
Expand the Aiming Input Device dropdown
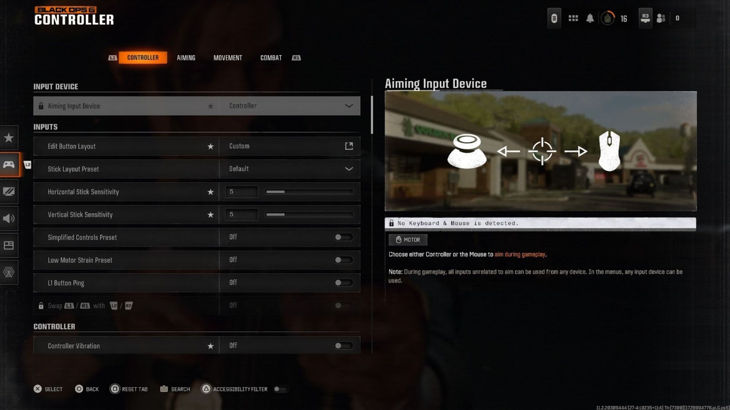pyautogui.click(x=349, y=106)
